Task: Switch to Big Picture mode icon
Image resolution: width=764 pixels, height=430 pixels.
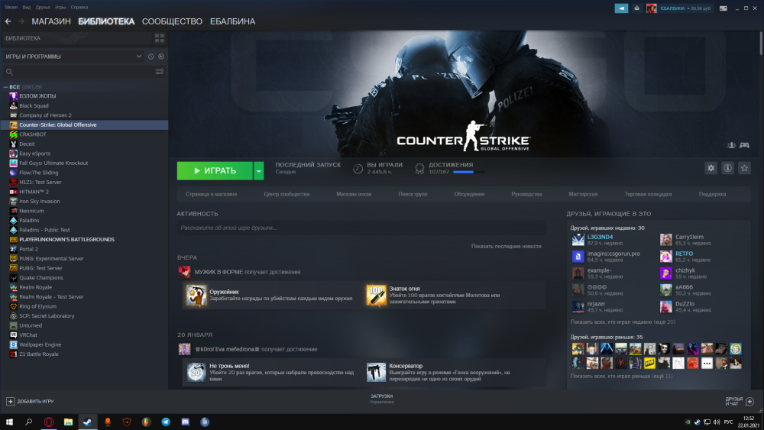Action: tap(724, 8)
